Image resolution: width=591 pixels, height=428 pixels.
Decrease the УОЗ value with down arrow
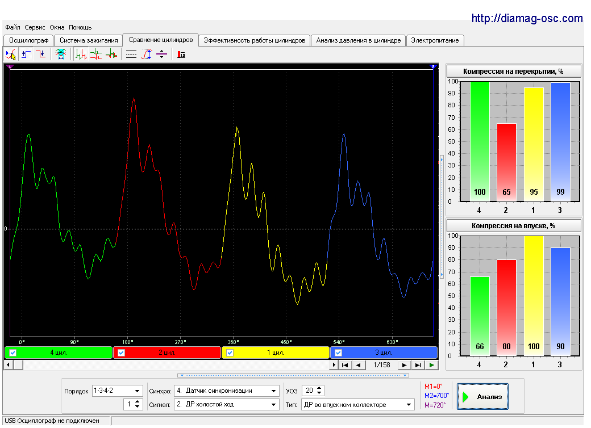pos(319,393)
